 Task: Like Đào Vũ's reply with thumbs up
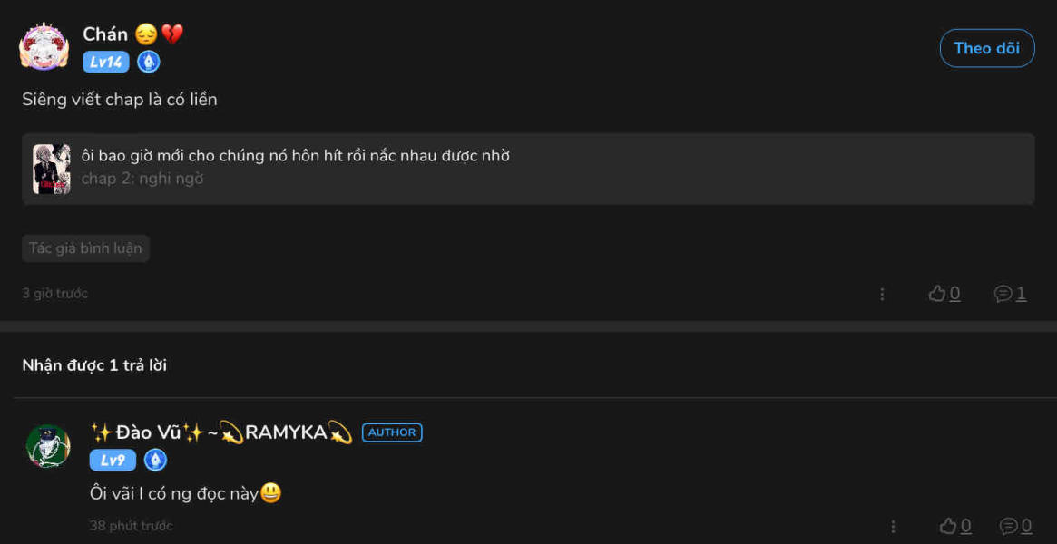(x=948, y=526)
